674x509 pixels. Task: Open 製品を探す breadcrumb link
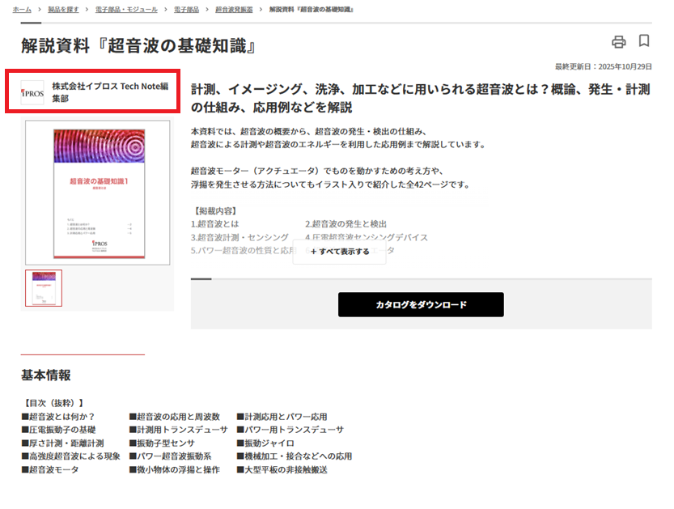point(64,9)
